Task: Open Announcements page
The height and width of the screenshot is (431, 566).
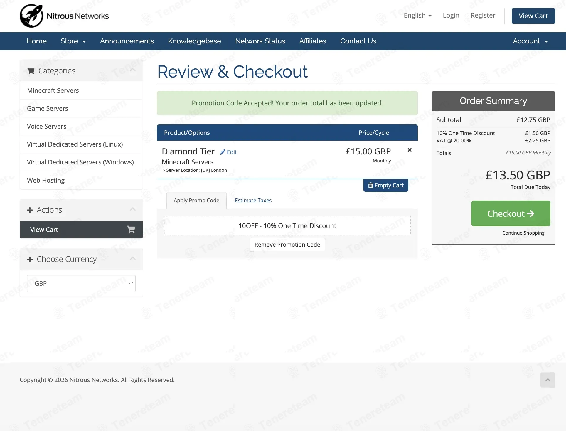Action: click(127, 41)
